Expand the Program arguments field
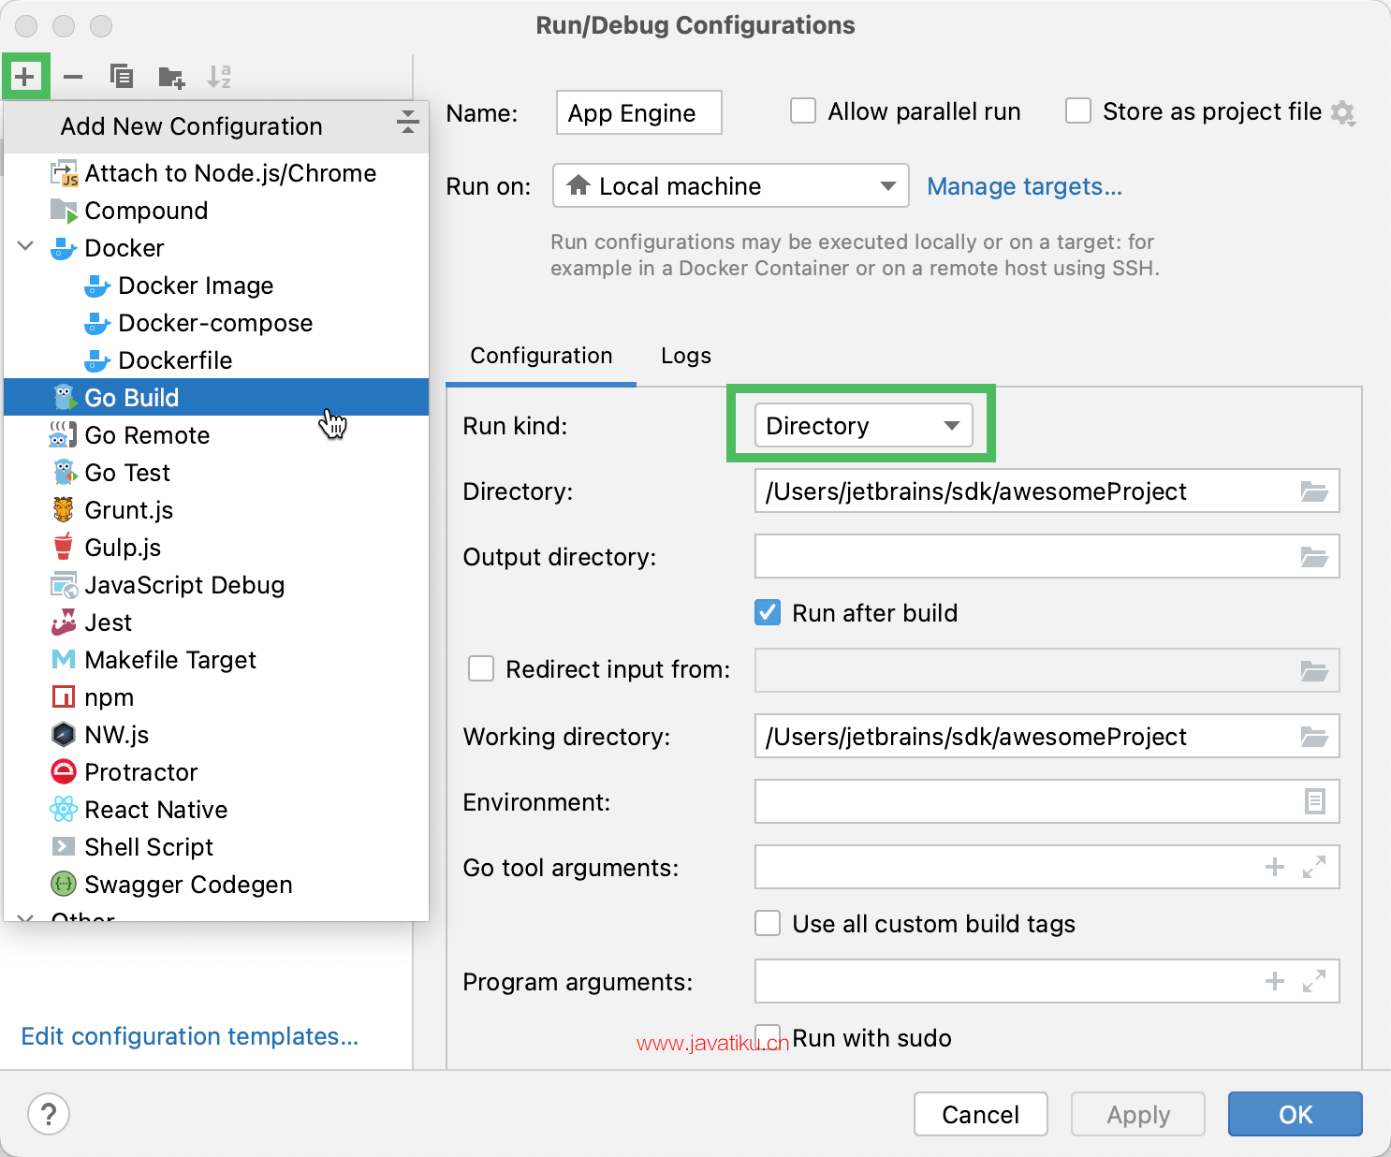Screen dimensions: 1391x1157 click(x=1314, y=981)
